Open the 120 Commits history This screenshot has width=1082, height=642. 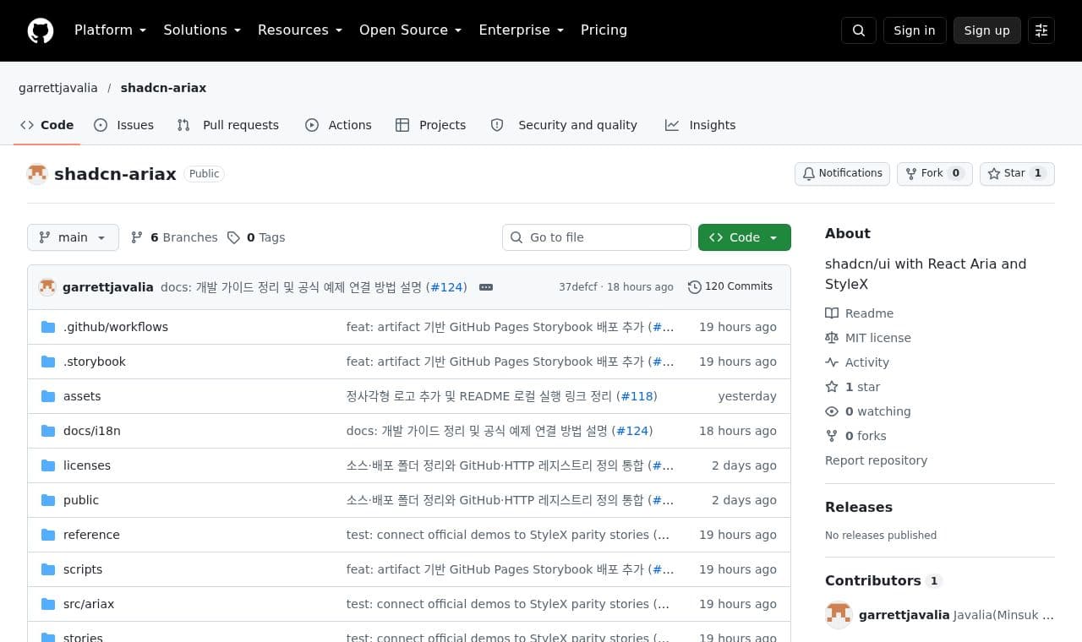(730, 286)
